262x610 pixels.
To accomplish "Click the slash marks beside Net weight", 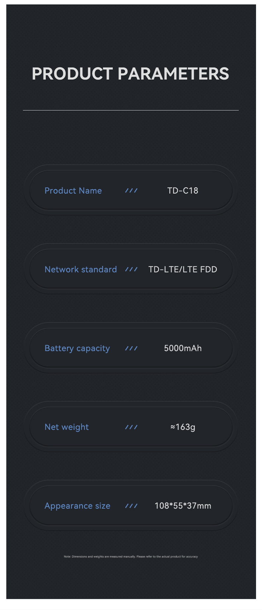I will [x=131, y=427].
